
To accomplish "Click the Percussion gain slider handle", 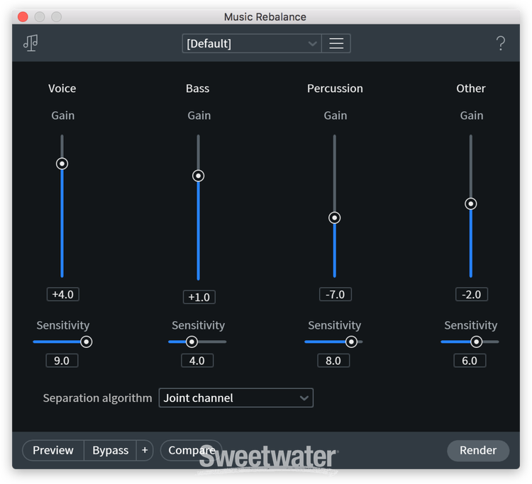I will pyautogui.click(x=335, y=218).
